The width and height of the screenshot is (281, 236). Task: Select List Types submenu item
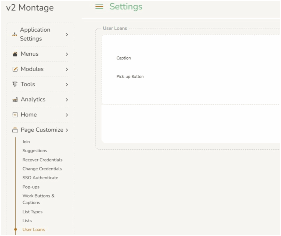(x=32, y=212)
